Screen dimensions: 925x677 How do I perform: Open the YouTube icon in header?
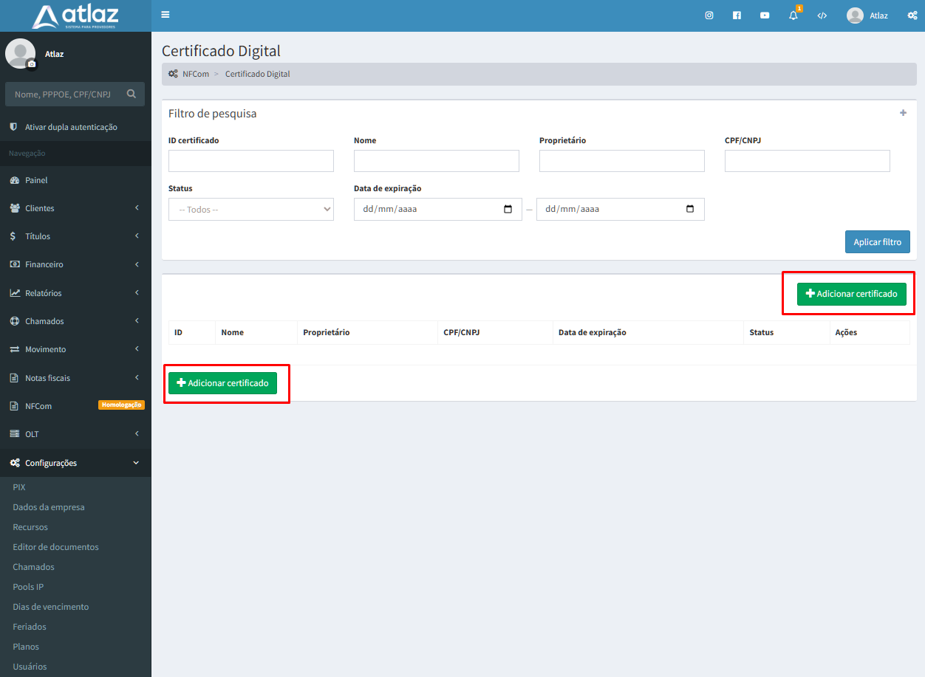tap(765, 16)
